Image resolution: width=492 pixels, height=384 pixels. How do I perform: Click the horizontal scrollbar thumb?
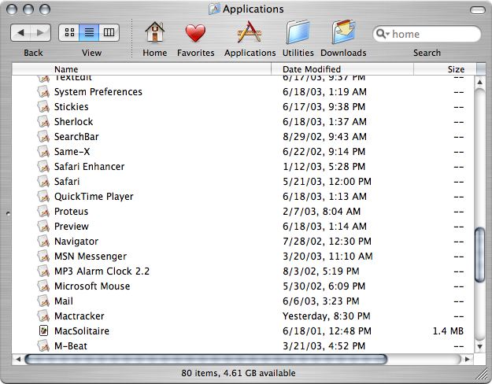click(x=205, y=359)
